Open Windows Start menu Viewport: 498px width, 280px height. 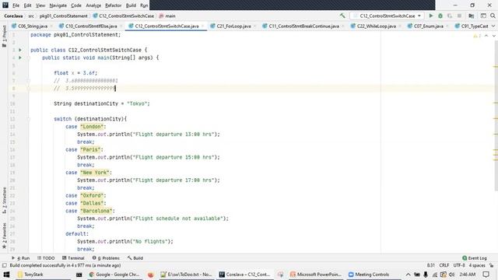click(x=6, y=275)
